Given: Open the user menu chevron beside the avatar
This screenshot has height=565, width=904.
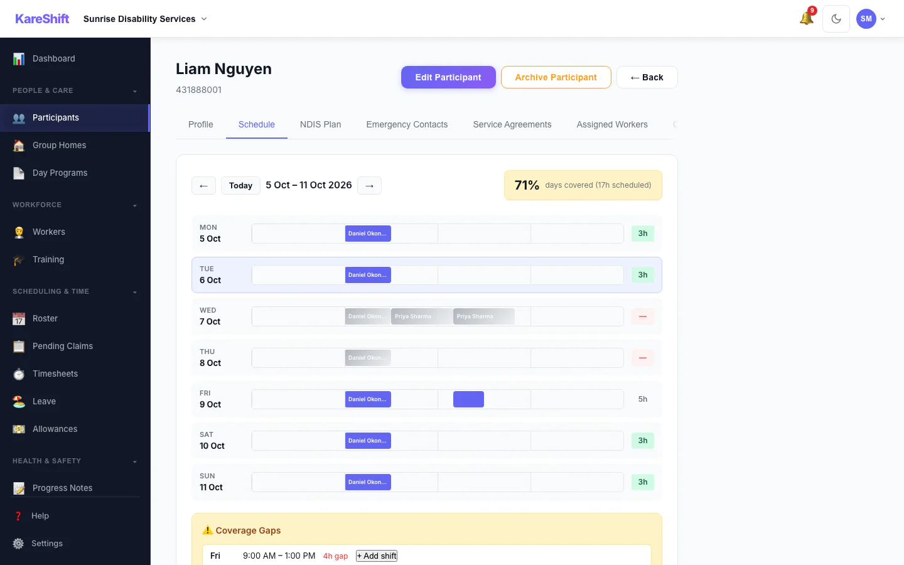Looking at the screenshot, I should click(x=883, y=19).
